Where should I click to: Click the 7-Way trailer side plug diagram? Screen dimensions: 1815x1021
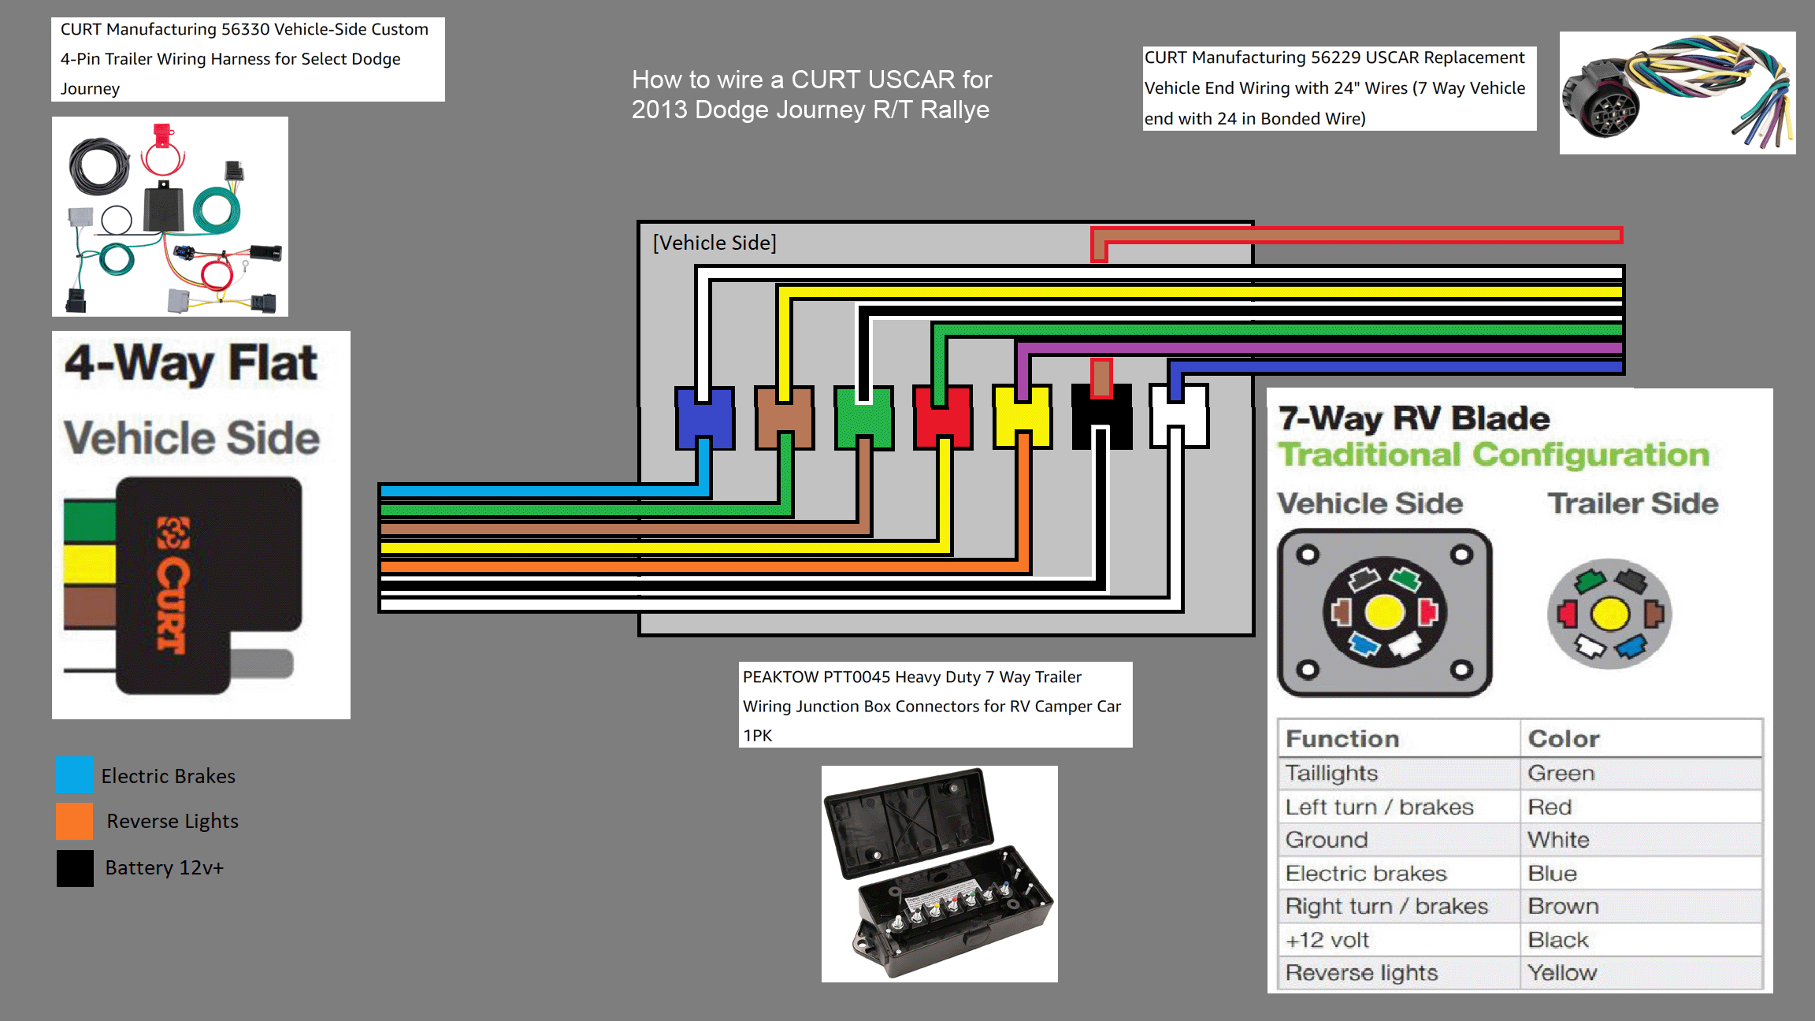pos(1609,614)
